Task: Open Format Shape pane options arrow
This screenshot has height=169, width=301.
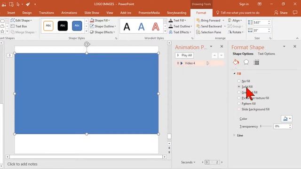Action: 284,46
